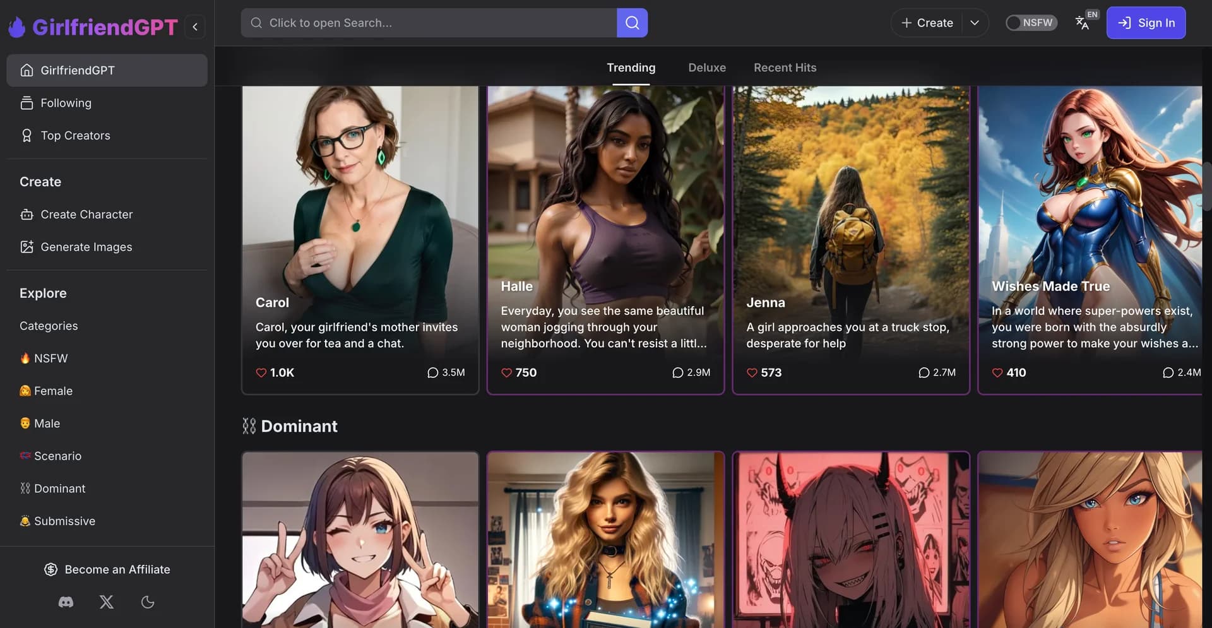Select the Create Character icon
The image size is (1212, 628).
tap(26, 215)
